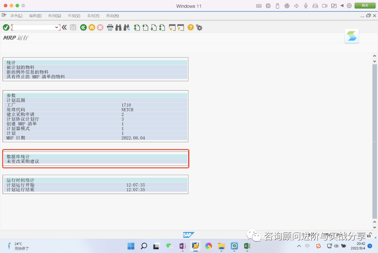This screenshot has height=253, width=378.
Task: Click inside the transaction command field
Action: coord(34,27)
